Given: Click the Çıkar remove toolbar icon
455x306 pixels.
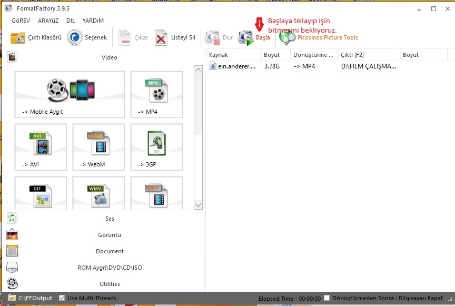Looking at the screenshot, I should coord(124,38).
